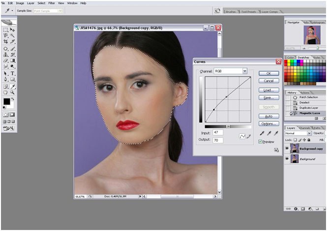Screen dimensions: 327x231
Task: Uncheck the Preview checkbox in Curves
Action: 260,142
